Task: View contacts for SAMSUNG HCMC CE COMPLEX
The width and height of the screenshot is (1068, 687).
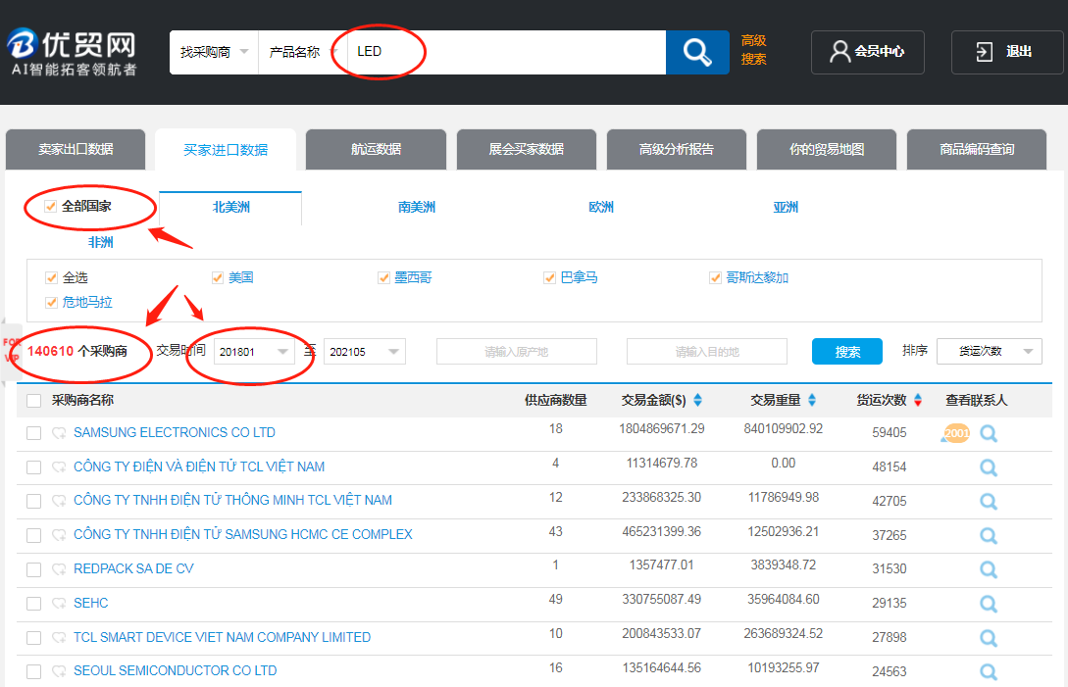Action: 989,535
